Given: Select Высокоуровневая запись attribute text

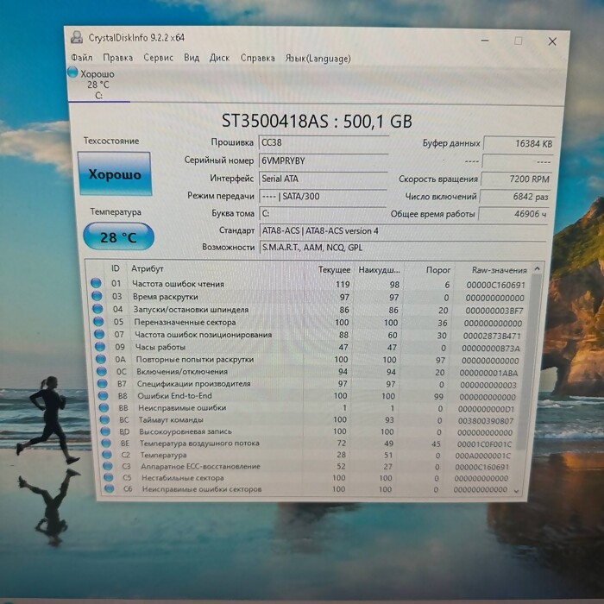Looking at the screenshot, I should pyautogui.click(x=186, y=431).
